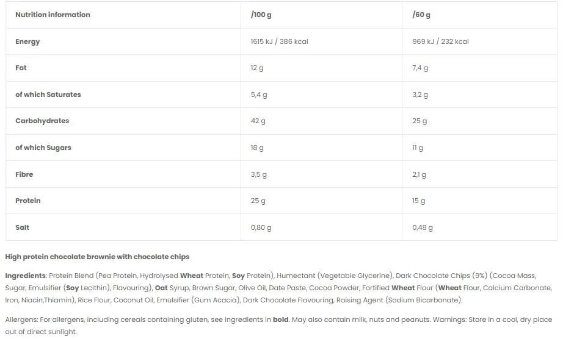Click the Carbohydrates row label
Image resolution: width=563 pixels, height=339 pixels.
(42, 121)
